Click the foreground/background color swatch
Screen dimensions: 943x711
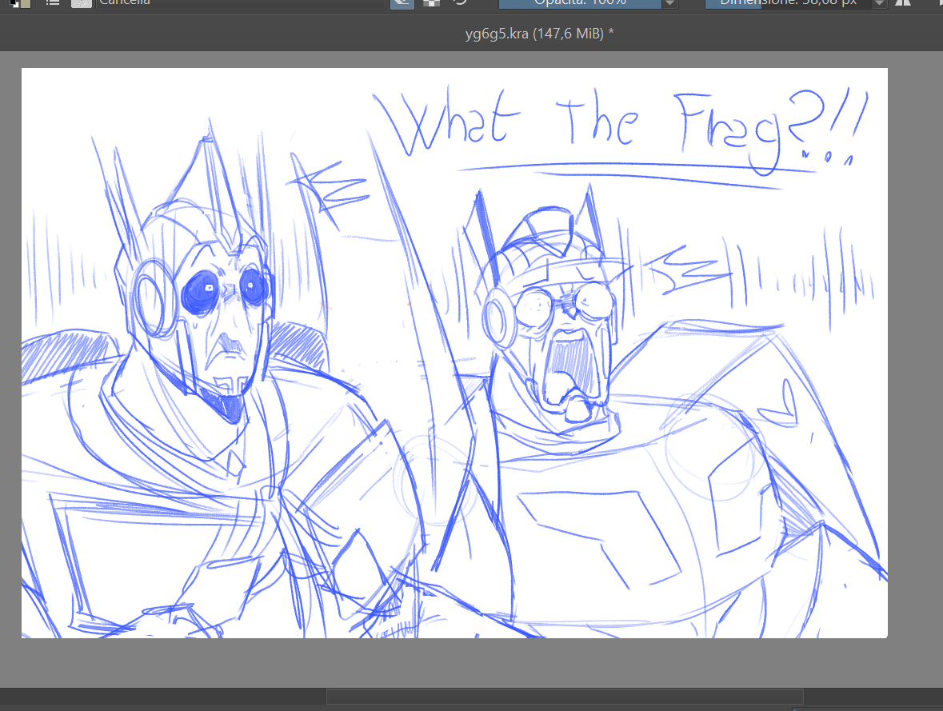[x=21, y=2]
